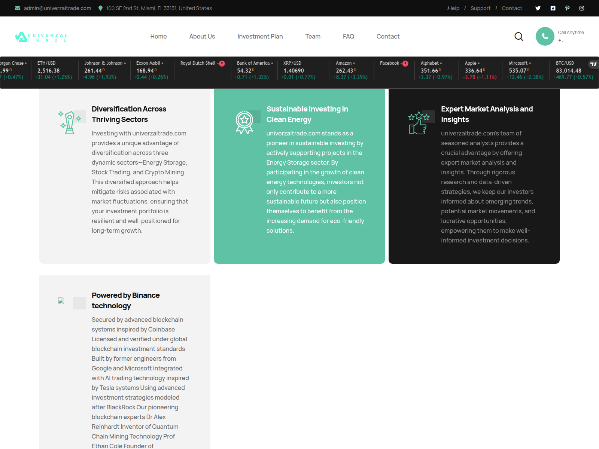Screen dimensions: 599x449
Task: Select the BTC/USD ticker entry
Action: point(574,70)
